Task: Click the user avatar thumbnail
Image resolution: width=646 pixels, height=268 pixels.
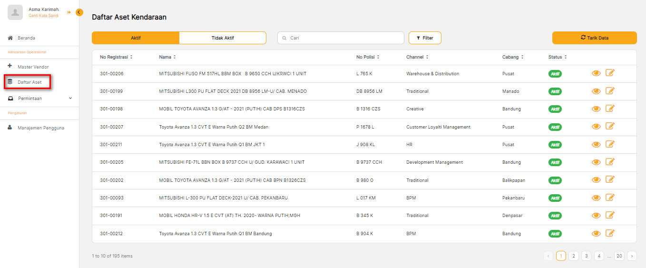Action: point(15,12)
